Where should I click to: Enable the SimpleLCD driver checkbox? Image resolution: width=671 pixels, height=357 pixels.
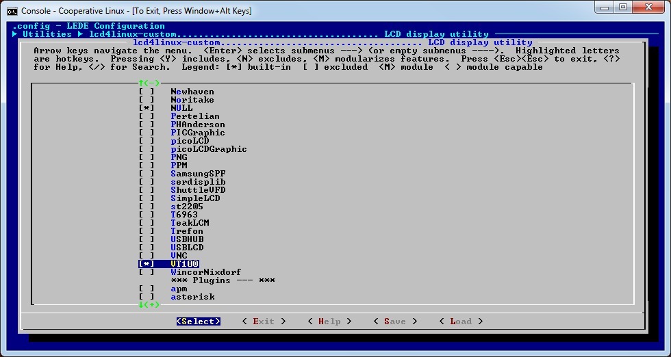[147, 198]
